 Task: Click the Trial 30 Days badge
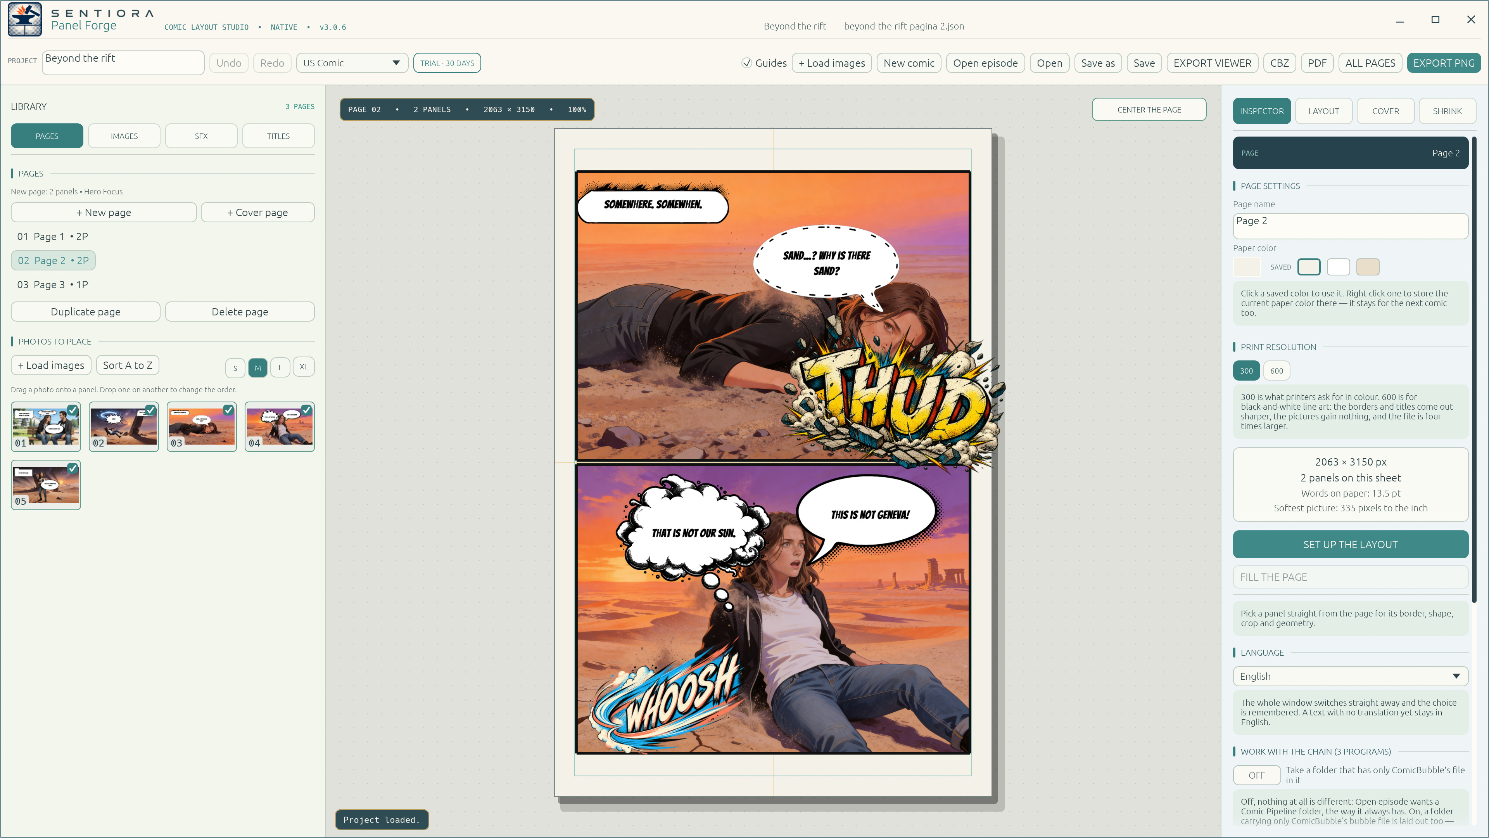pyautogui.click(x=447, y=63)
